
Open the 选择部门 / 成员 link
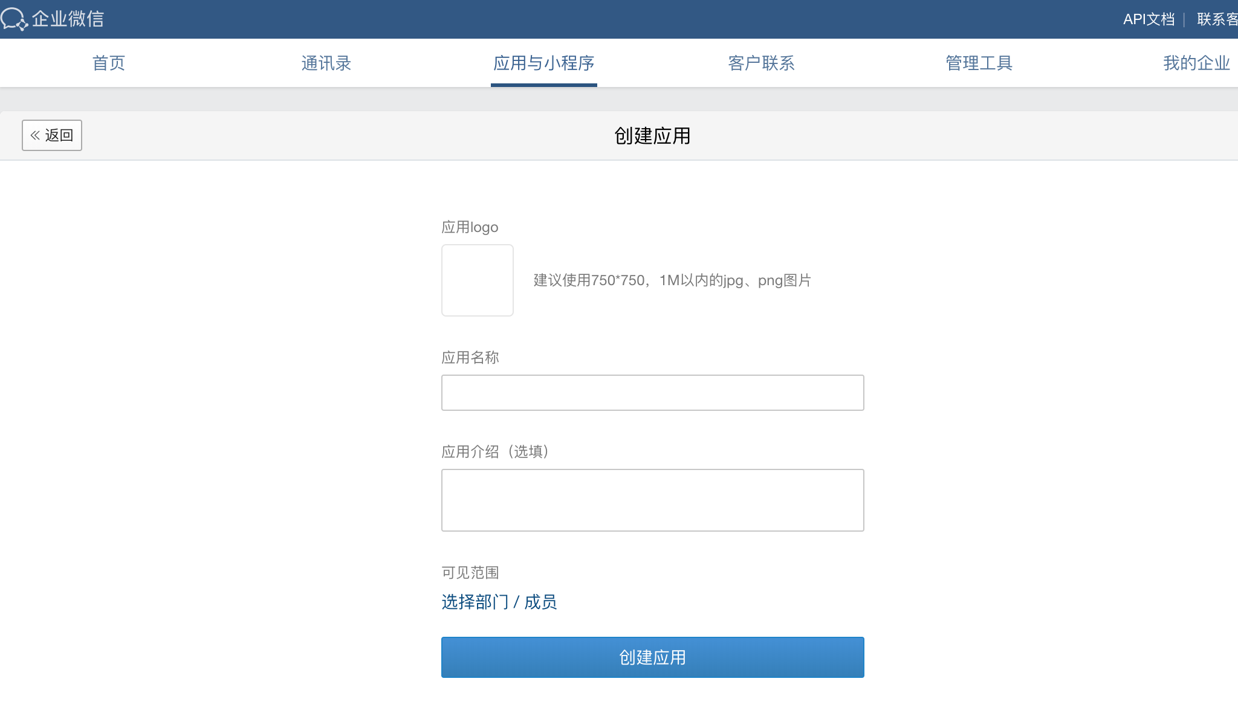(x=499, y=602)
